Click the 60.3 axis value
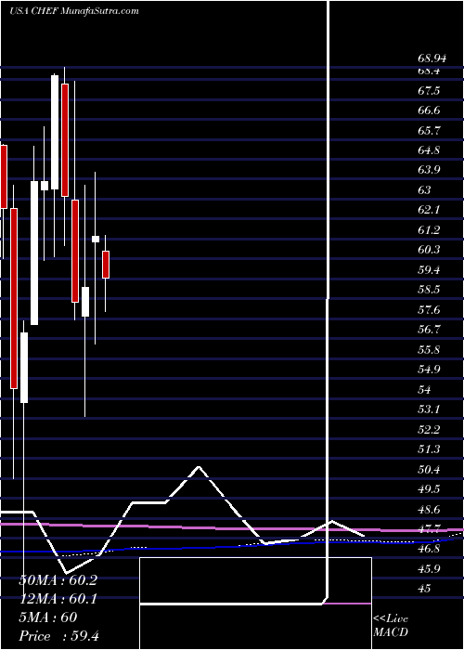The width and height of the screenshot is (464, 650). click(429, 250)
